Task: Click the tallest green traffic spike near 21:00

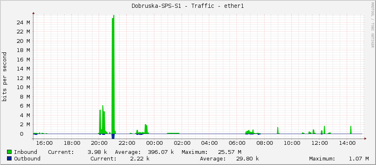Action: point(113,74)
